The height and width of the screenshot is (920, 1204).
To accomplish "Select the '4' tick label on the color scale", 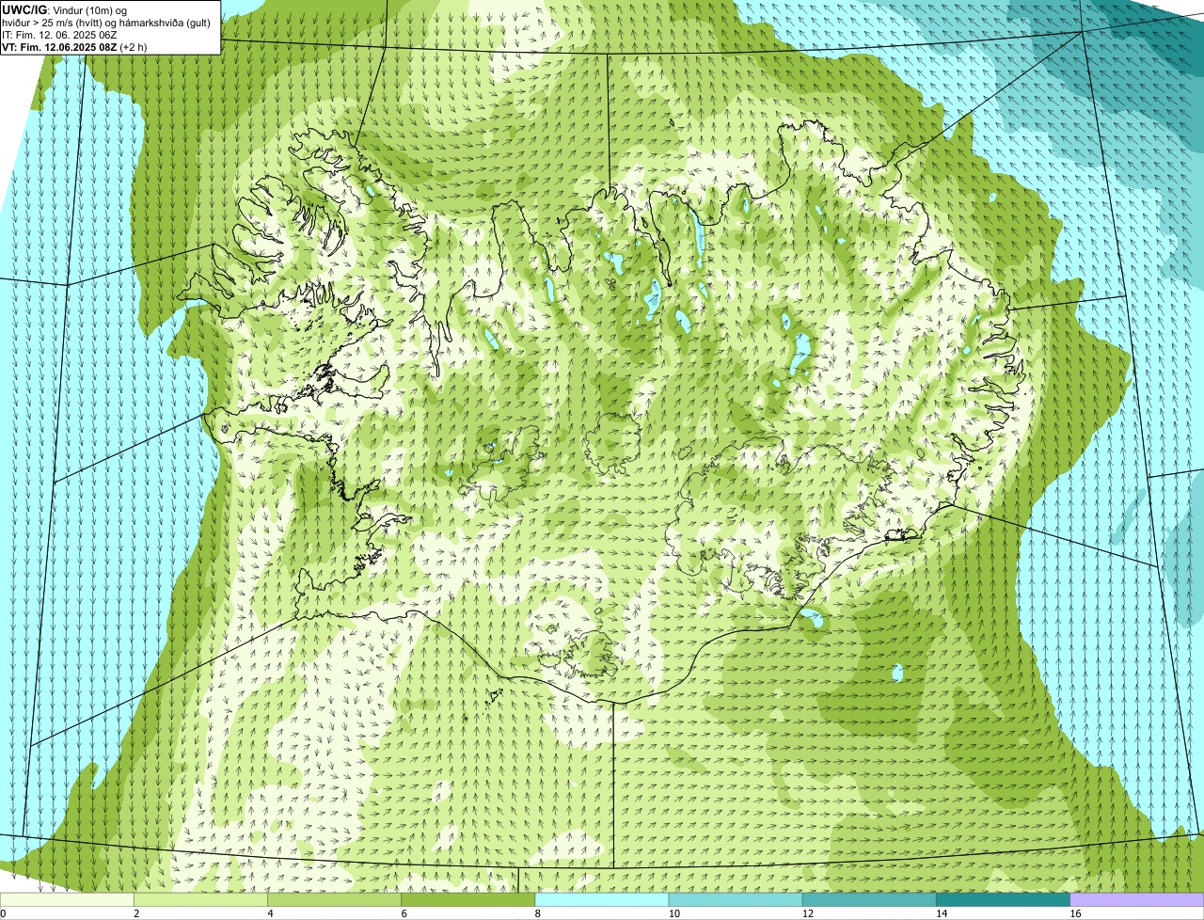I will tap(270, 913).
